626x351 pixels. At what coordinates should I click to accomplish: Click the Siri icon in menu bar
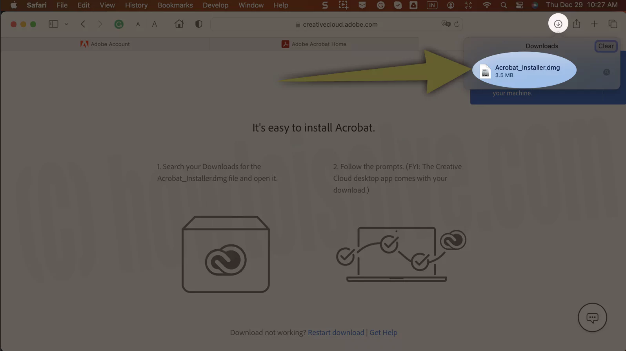535,5
